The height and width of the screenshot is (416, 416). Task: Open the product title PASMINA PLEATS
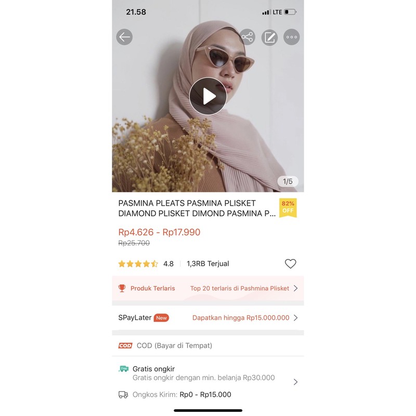pyautogui.click(x=197, y=209)
